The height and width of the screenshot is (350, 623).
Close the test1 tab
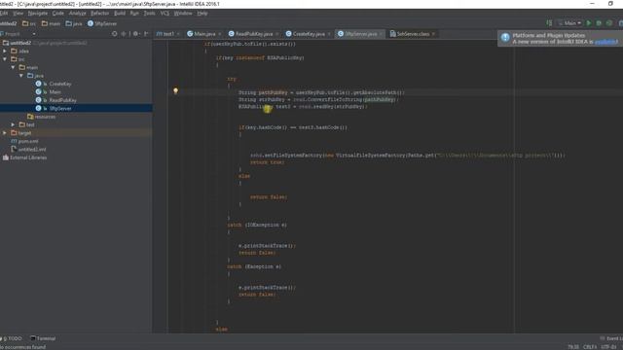click(178, 34)
